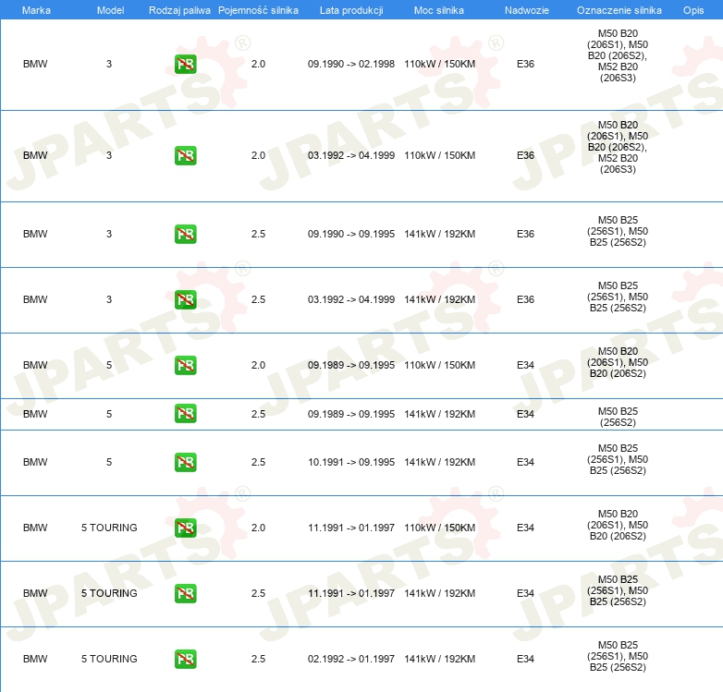Click E36 in the 09.1990 -> 09.1995 row

pos(525,234)
